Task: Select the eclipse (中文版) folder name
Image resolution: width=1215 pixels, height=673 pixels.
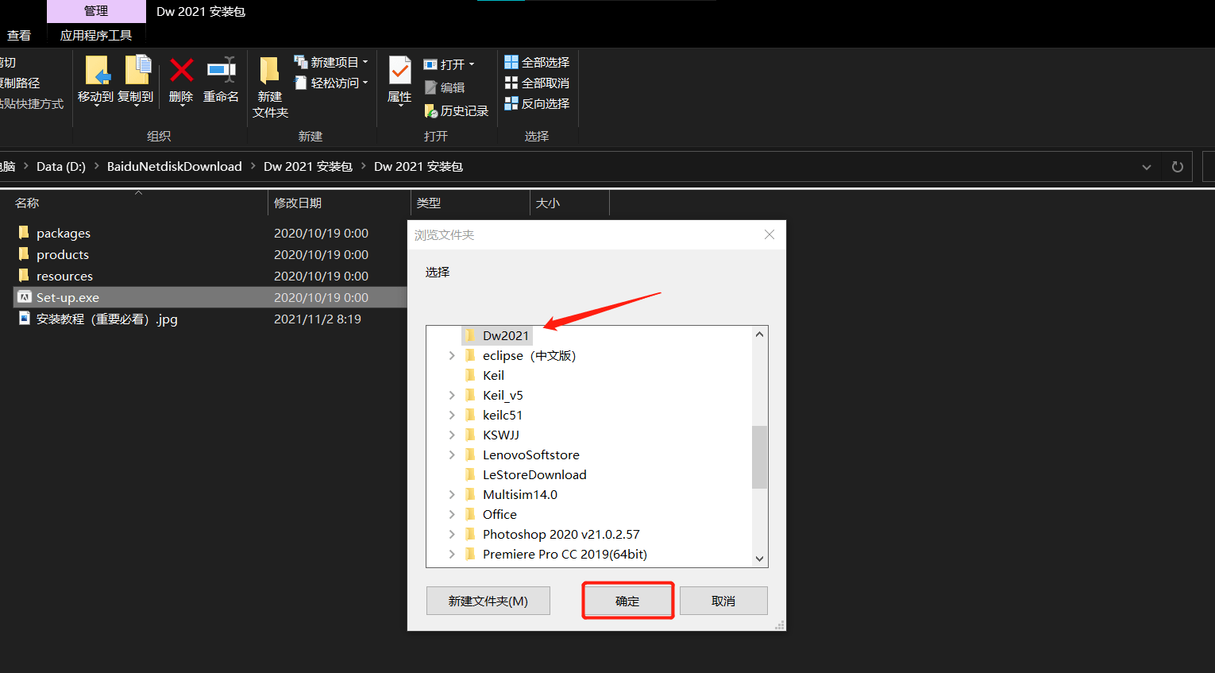Action: pos(529,355)
